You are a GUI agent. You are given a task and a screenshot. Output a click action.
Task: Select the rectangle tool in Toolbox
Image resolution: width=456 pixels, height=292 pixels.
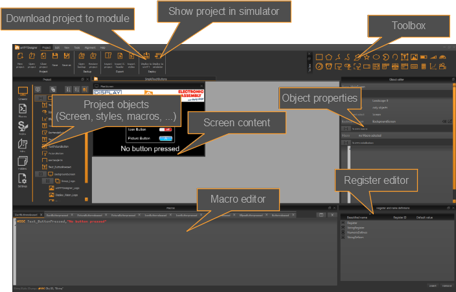coord(319,57)
